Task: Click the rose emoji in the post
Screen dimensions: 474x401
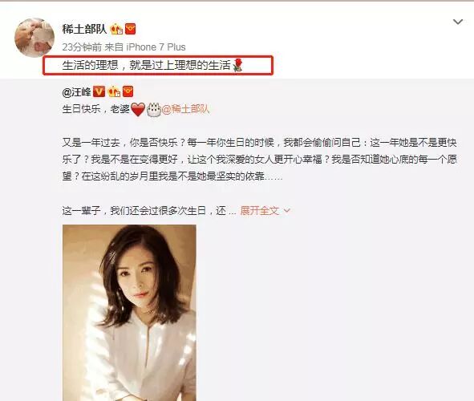Action: pyautogui.click(x=237, y=65)
